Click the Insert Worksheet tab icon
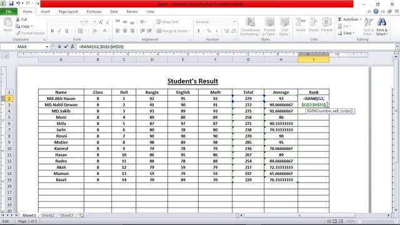The width and height of the screenshot is (400, 225). [x=81, y=215]
